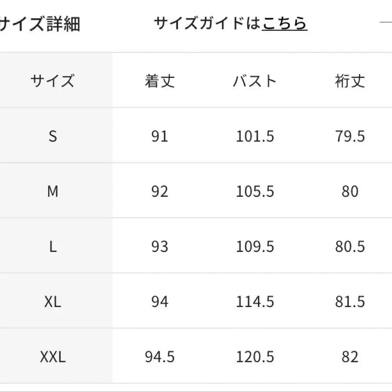Click the S size row label
Viewport: 392px width, 392px height.
click(52, 136)
